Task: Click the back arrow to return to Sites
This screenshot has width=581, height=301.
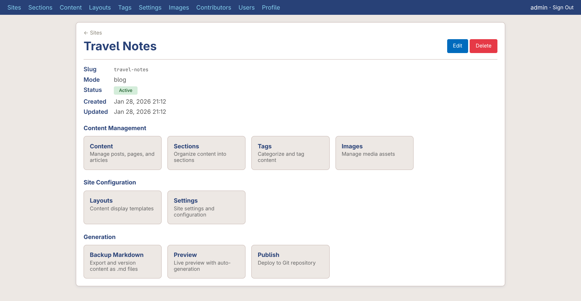Action: coord(85,33)
